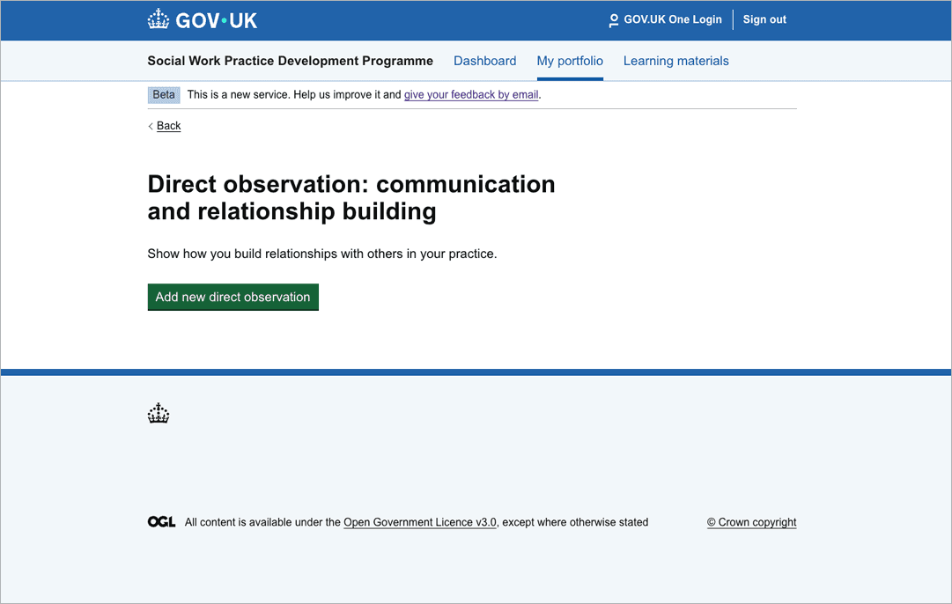Click the back chevron arrow
Image resolution: width=952 pixels, height=604 pixels.
[151, 126]
